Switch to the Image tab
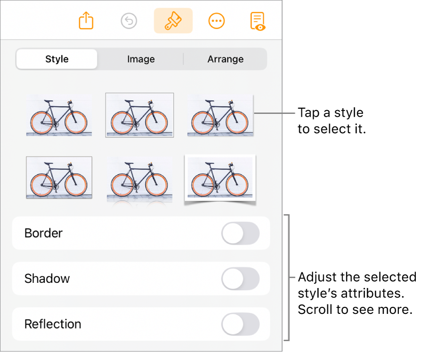 (141, 59)
